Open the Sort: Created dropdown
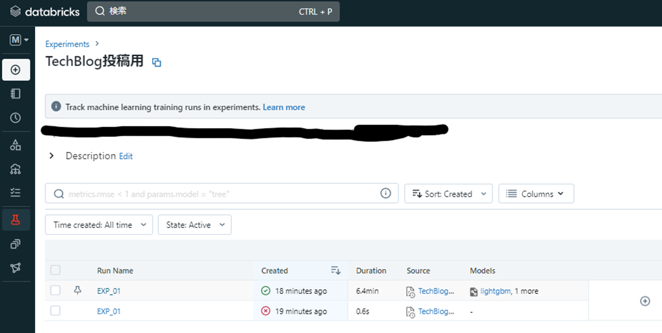 pyautogui.click(x=448, y=194)
